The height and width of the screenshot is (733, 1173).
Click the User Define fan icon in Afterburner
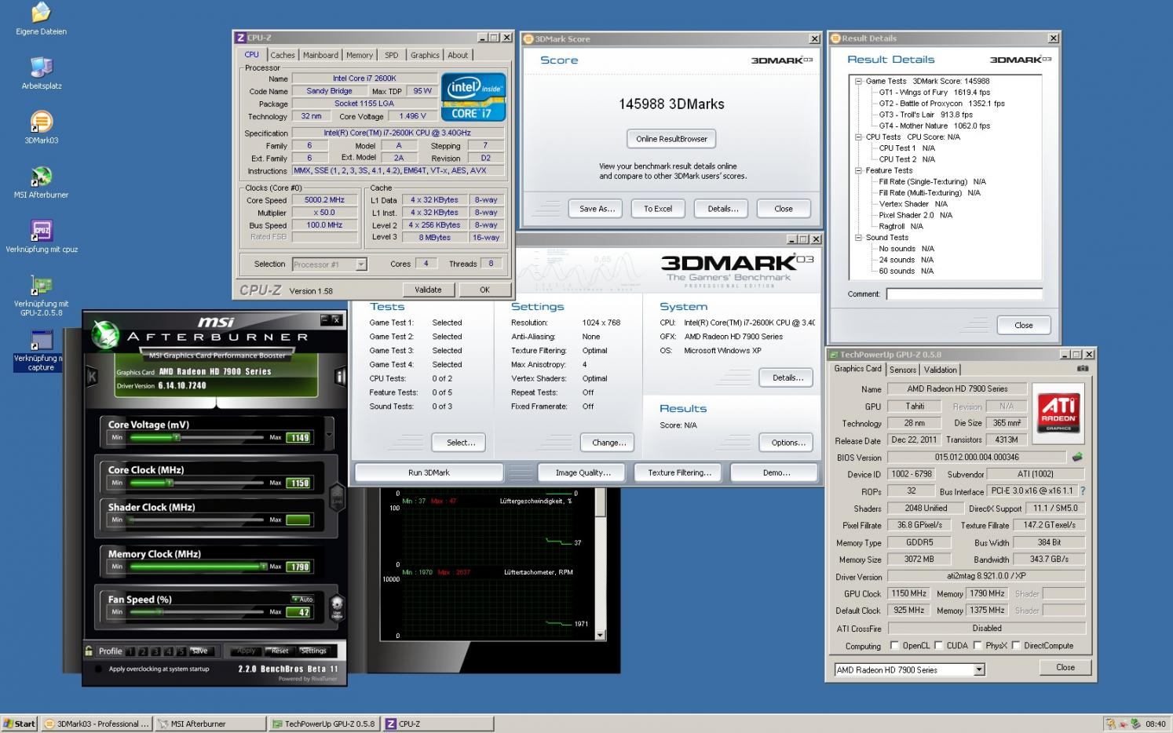point(337,607)
